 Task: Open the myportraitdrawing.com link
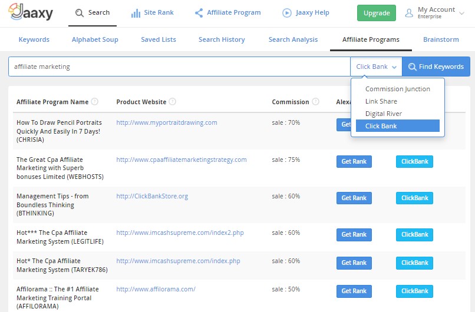pos(167,122)
